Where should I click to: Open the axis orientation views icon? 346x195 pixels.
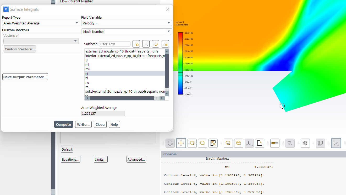point(249,143)
